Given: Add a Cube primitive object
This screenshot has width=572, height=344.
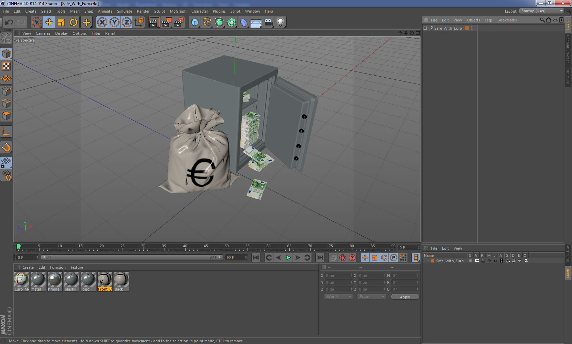Looking at the screenshot, I should pyautogui.click(x=195, y=22).
